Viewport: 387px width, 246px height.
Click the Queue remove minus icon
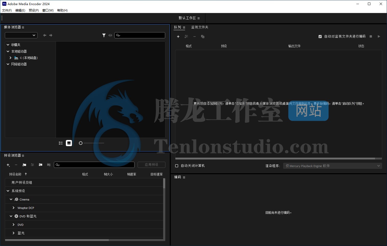pos(195,37)
